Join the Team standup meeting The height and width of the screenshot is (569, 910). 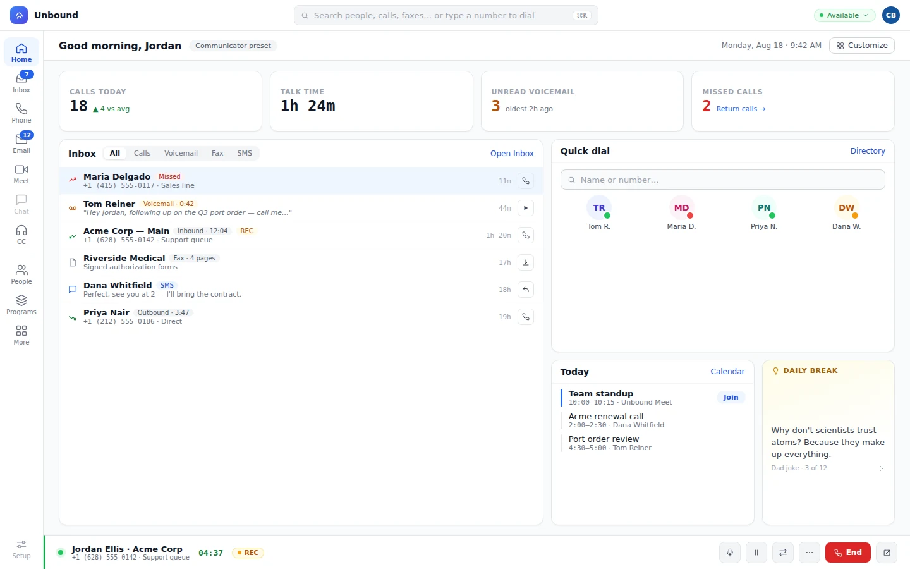[x=731, y=397]
